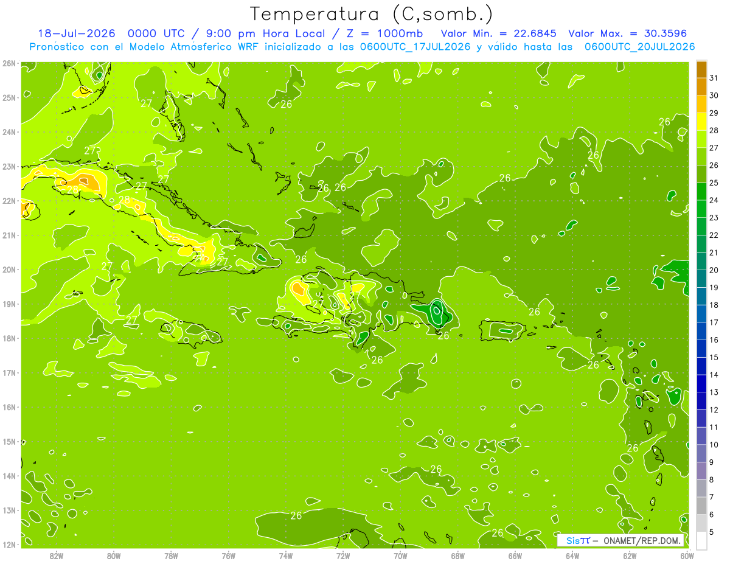
Task: Click the dark orange swatch between 30 and 31
Action: coord(701,87)
